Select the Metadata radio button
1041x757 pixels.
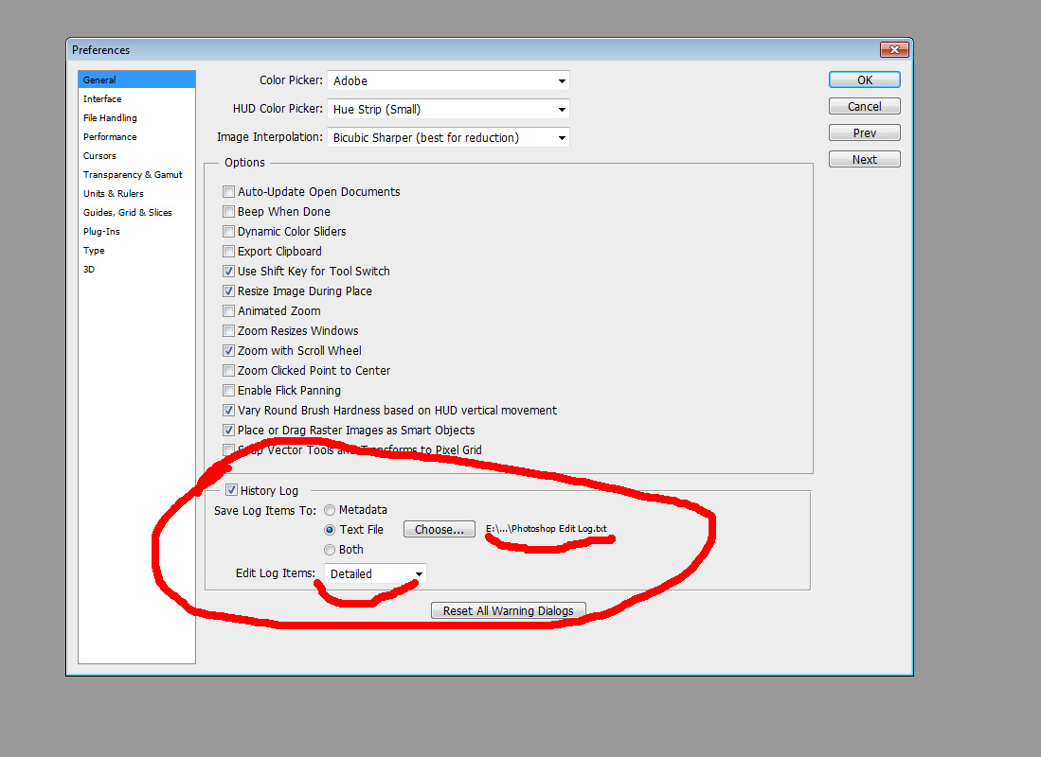329,509
